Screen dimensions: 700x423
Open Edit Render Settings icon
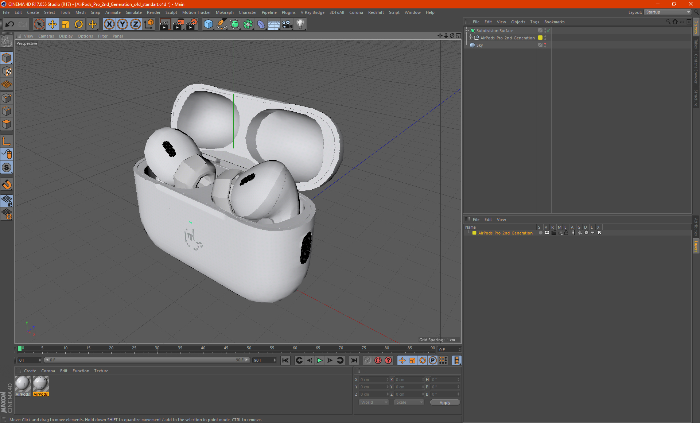coord(192,24)
